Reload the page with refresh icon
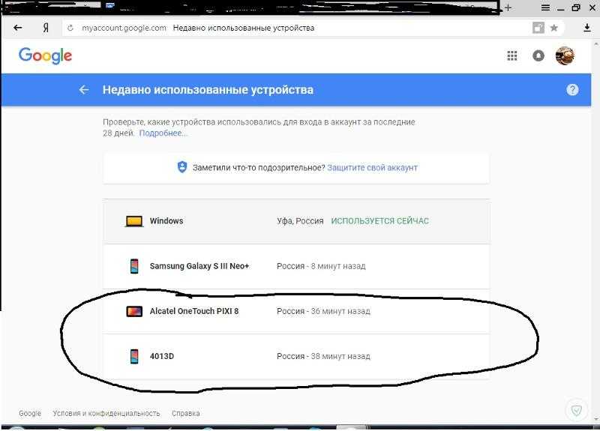600x431 pixels. pyautogui.click(x=70, y=28)
